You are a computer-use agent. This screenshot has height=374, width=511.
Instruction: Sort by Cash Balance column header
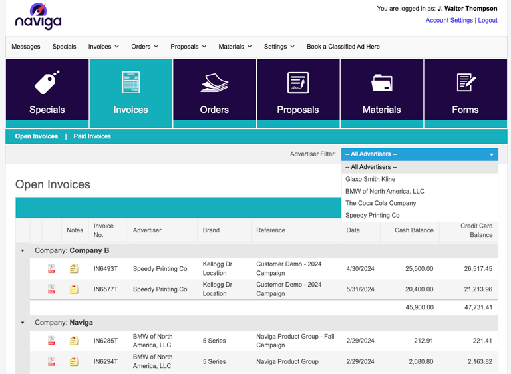[414, 230]
